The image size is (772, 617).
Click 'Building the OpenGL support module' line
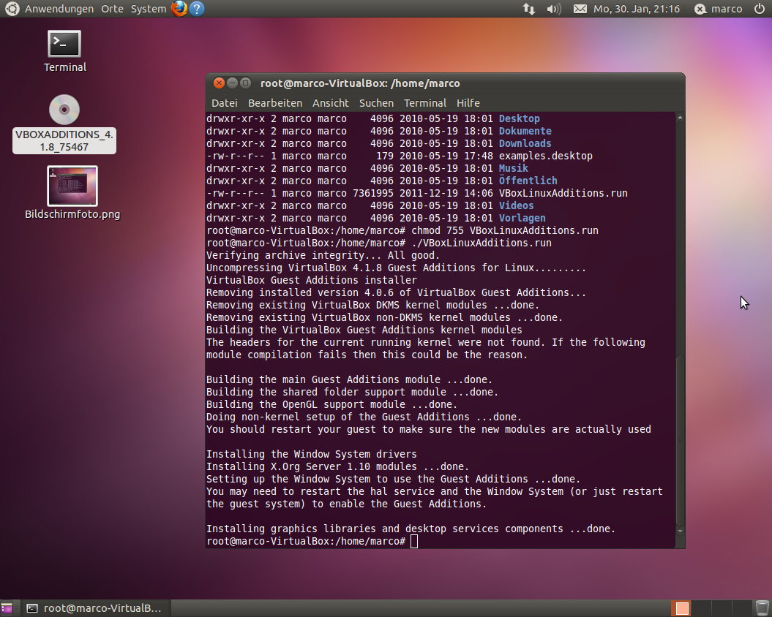click(x=331, y=404)
